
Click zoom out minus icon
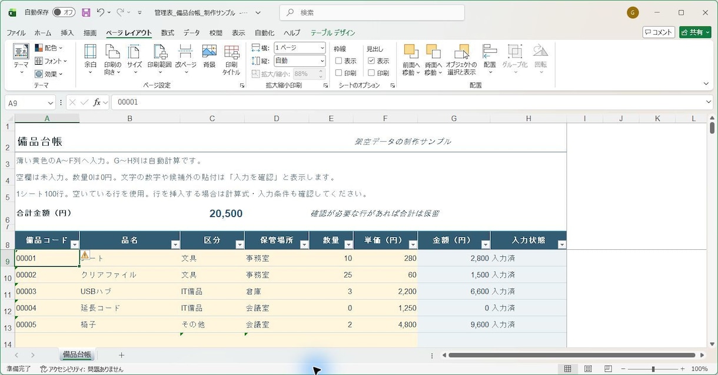(623, 369)
